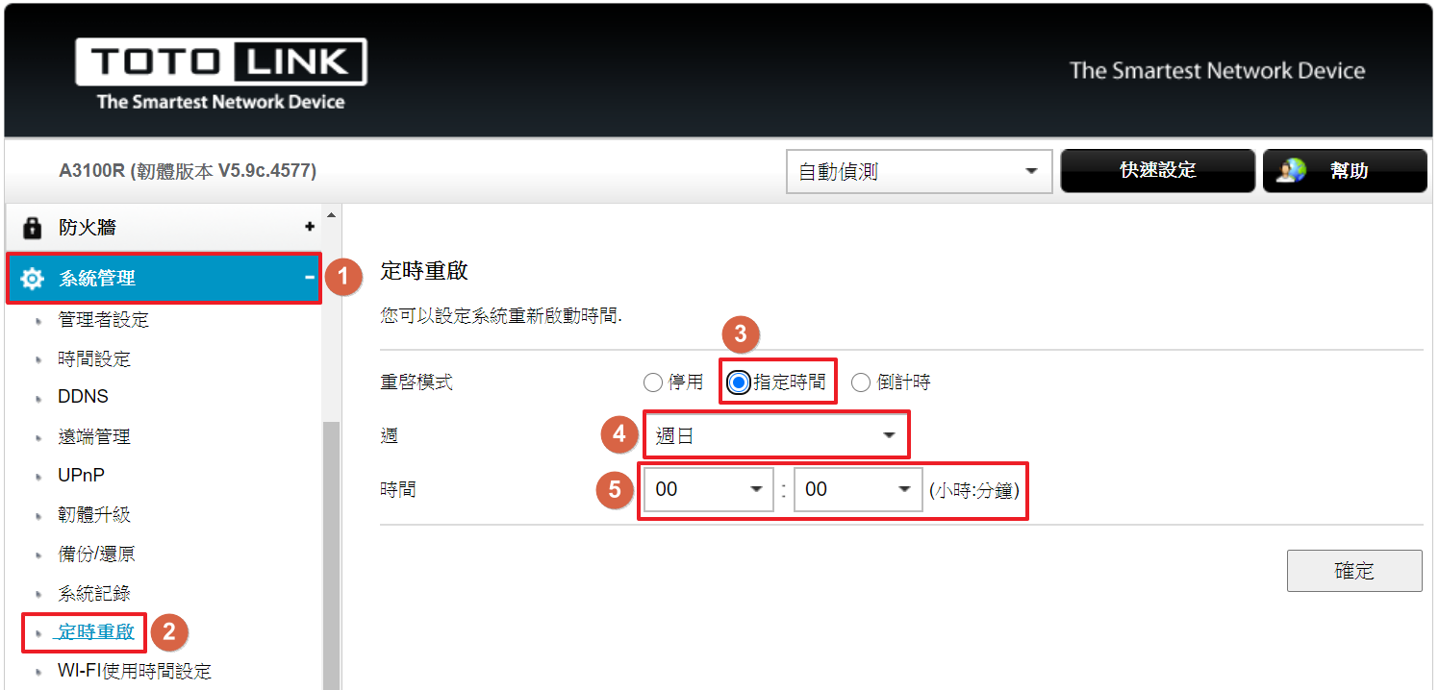Viewport: 1439px width, 690px height.
Task: Expand the 防火牆 section plus sign
Action: 310,228
